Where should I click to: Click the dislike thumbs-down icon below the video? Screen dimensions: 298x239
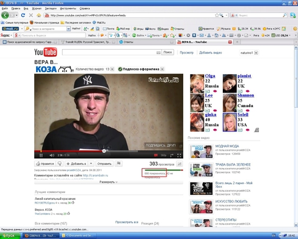point(60,164)
